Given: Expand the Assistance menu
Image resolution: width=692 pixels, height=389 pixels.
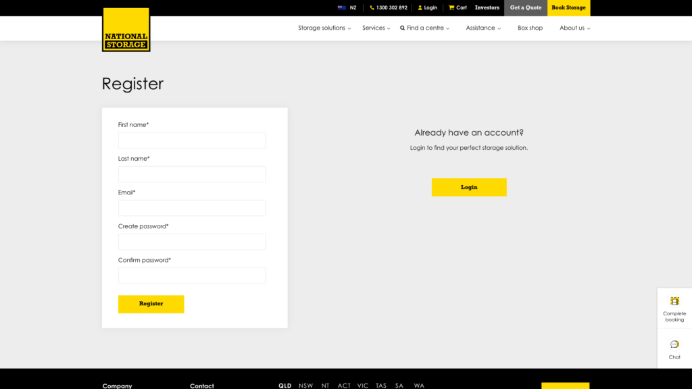Looking at the screenshot, I should click(x=483, y=28).
